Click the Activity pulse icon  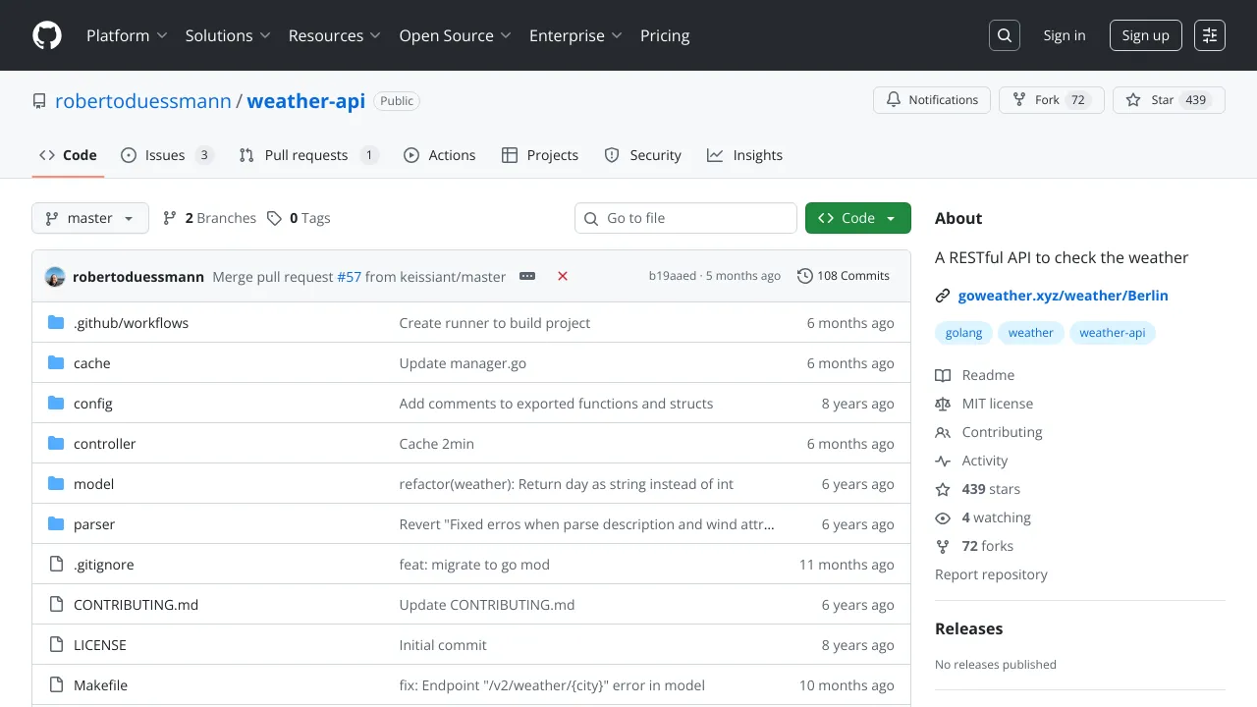click(943, 461)
